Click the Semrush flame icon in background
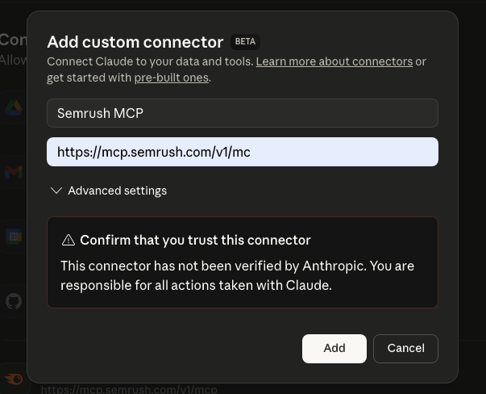 (x=14, y=379)
